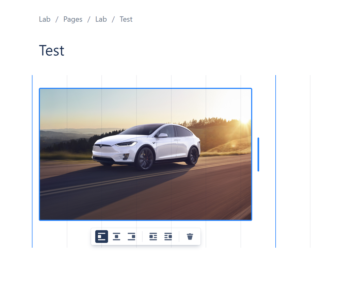Toggle the wrap-left text option
The image size is (340, 301).
click(x=153, y=236)
